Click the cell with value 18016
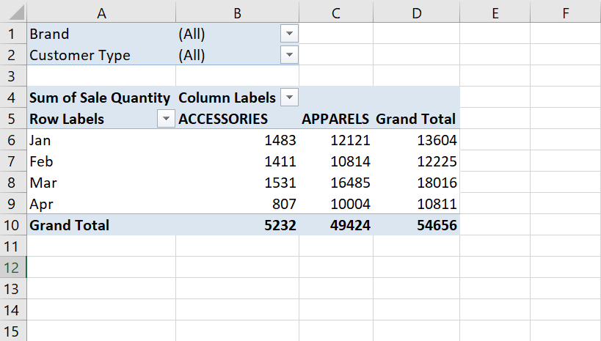Viewport: 601px width, 341px height. point(416,183)
